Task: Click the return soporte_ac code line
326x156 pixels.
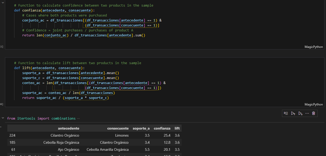Action: 66,98
